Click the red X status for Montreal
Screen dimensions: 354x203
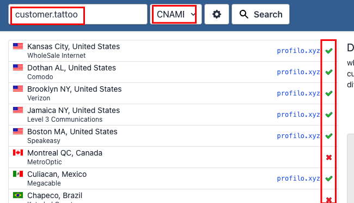coord(329,157)
